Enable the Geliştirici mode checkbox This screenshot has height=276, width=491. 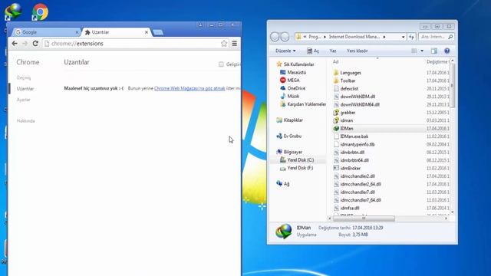tap(221, 64)
